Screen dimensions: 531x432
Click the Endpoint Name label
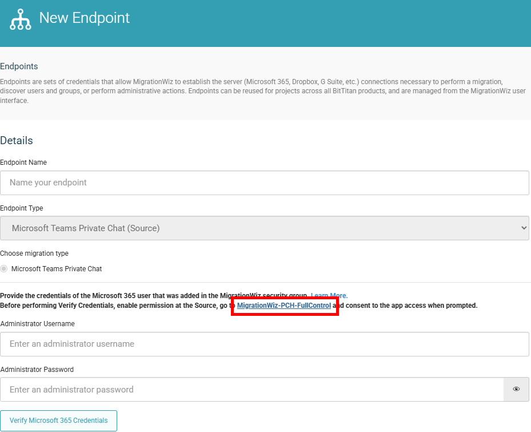point(23,162)
